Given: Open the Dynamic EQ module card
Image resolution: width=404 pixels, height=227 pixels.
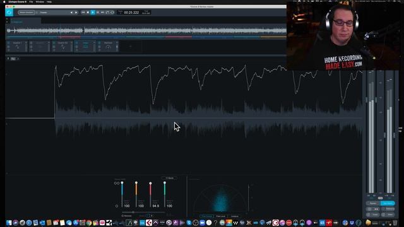Looking at the screenshot, I should pos(62,46).
